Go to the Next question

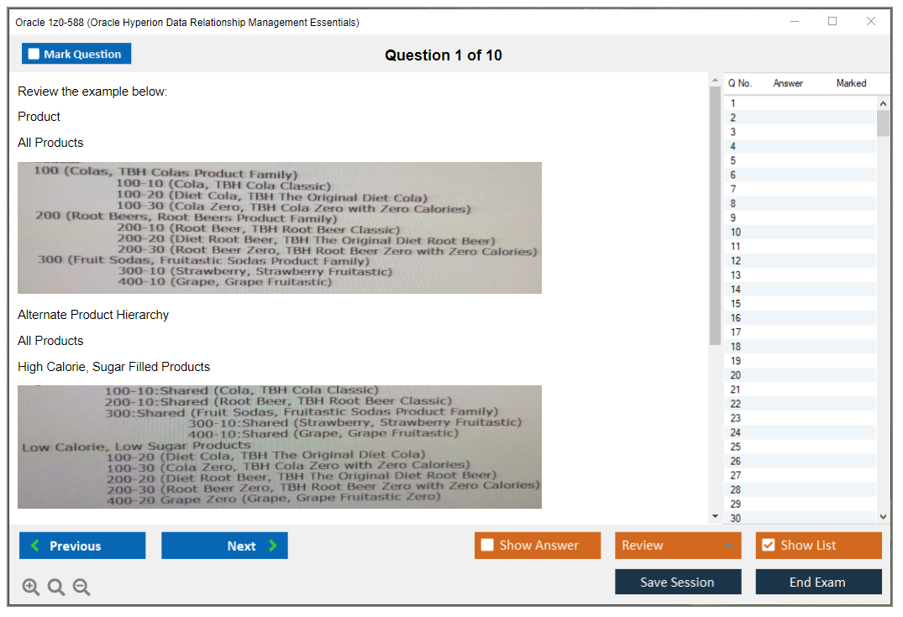(x=224, y=546)
